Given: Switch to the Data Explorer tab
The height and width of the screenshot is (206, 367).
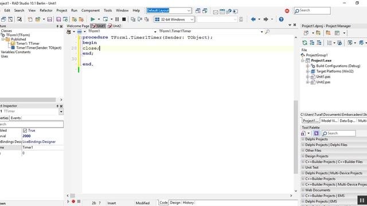Looking at the screenshot, I should (348, 121).
